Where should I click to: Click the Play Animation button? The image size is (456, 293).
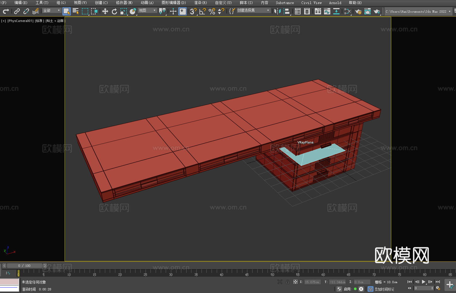(x=424, y=282)
